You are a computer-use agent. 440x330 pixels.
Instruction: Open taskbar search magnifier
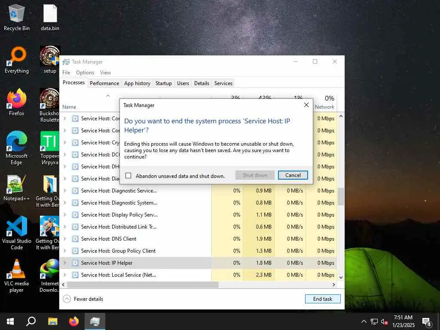pos(31,321)
